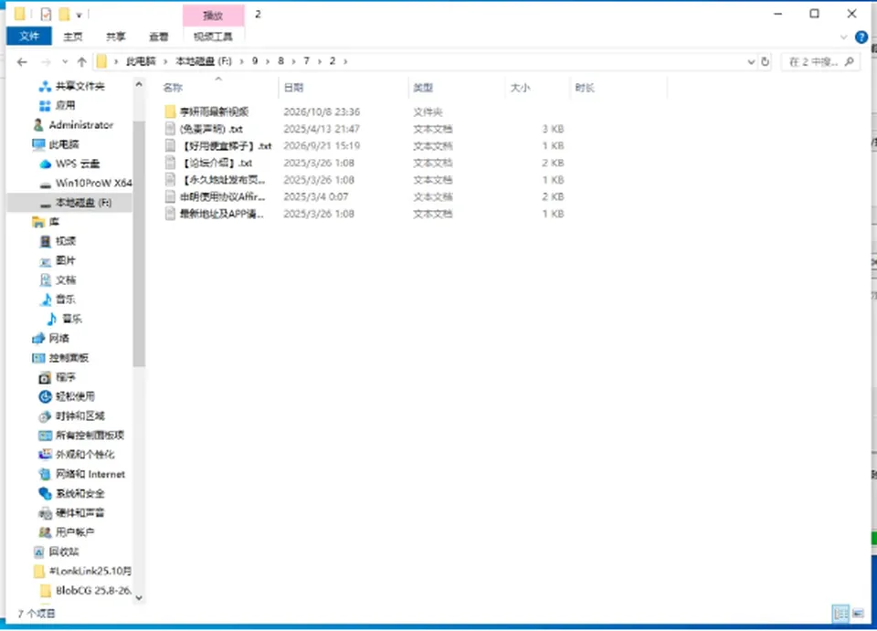Open the address bar history dropdown

tap(751, 61)
